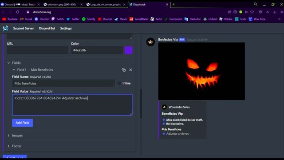Click the address bar lock icon
Image resolution: width=284 pixels, height=160 pixels.
click(28, 12)
